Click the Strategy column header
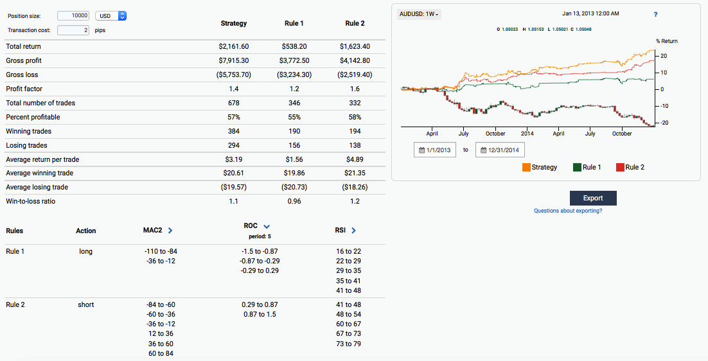This screenshot has width=708, height=361. [233, 24]
